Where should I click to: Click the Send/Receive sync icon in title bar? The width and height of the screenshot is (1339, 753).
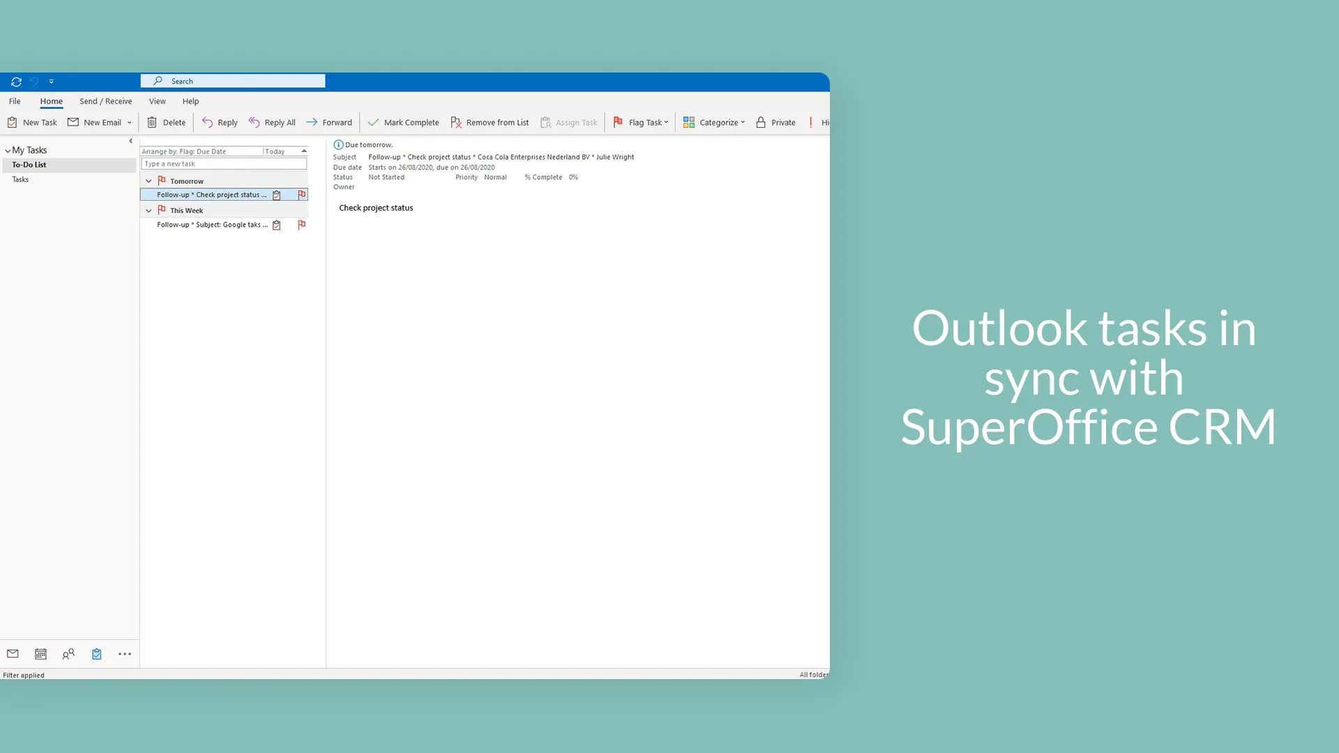click(x=16, y=82)
